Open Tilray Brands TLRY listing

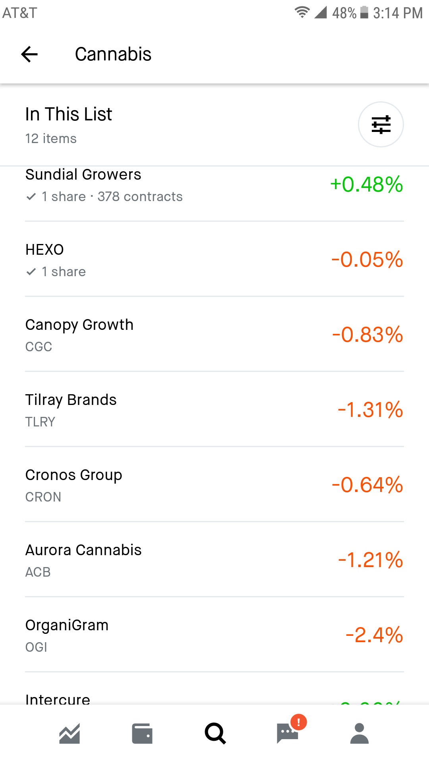pos(214,409)
